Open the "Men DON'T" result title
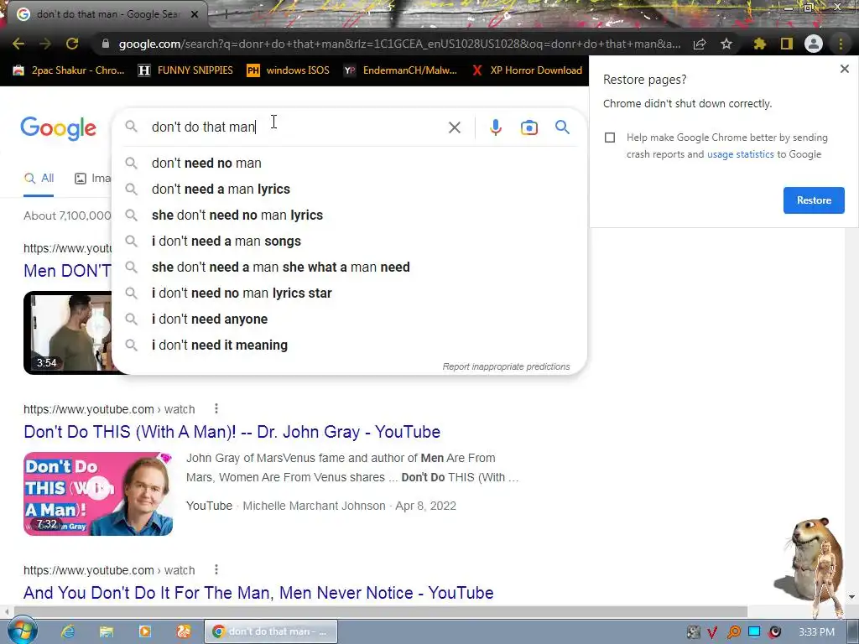This screenshot has width=859, height=644. tap(67, 271)
